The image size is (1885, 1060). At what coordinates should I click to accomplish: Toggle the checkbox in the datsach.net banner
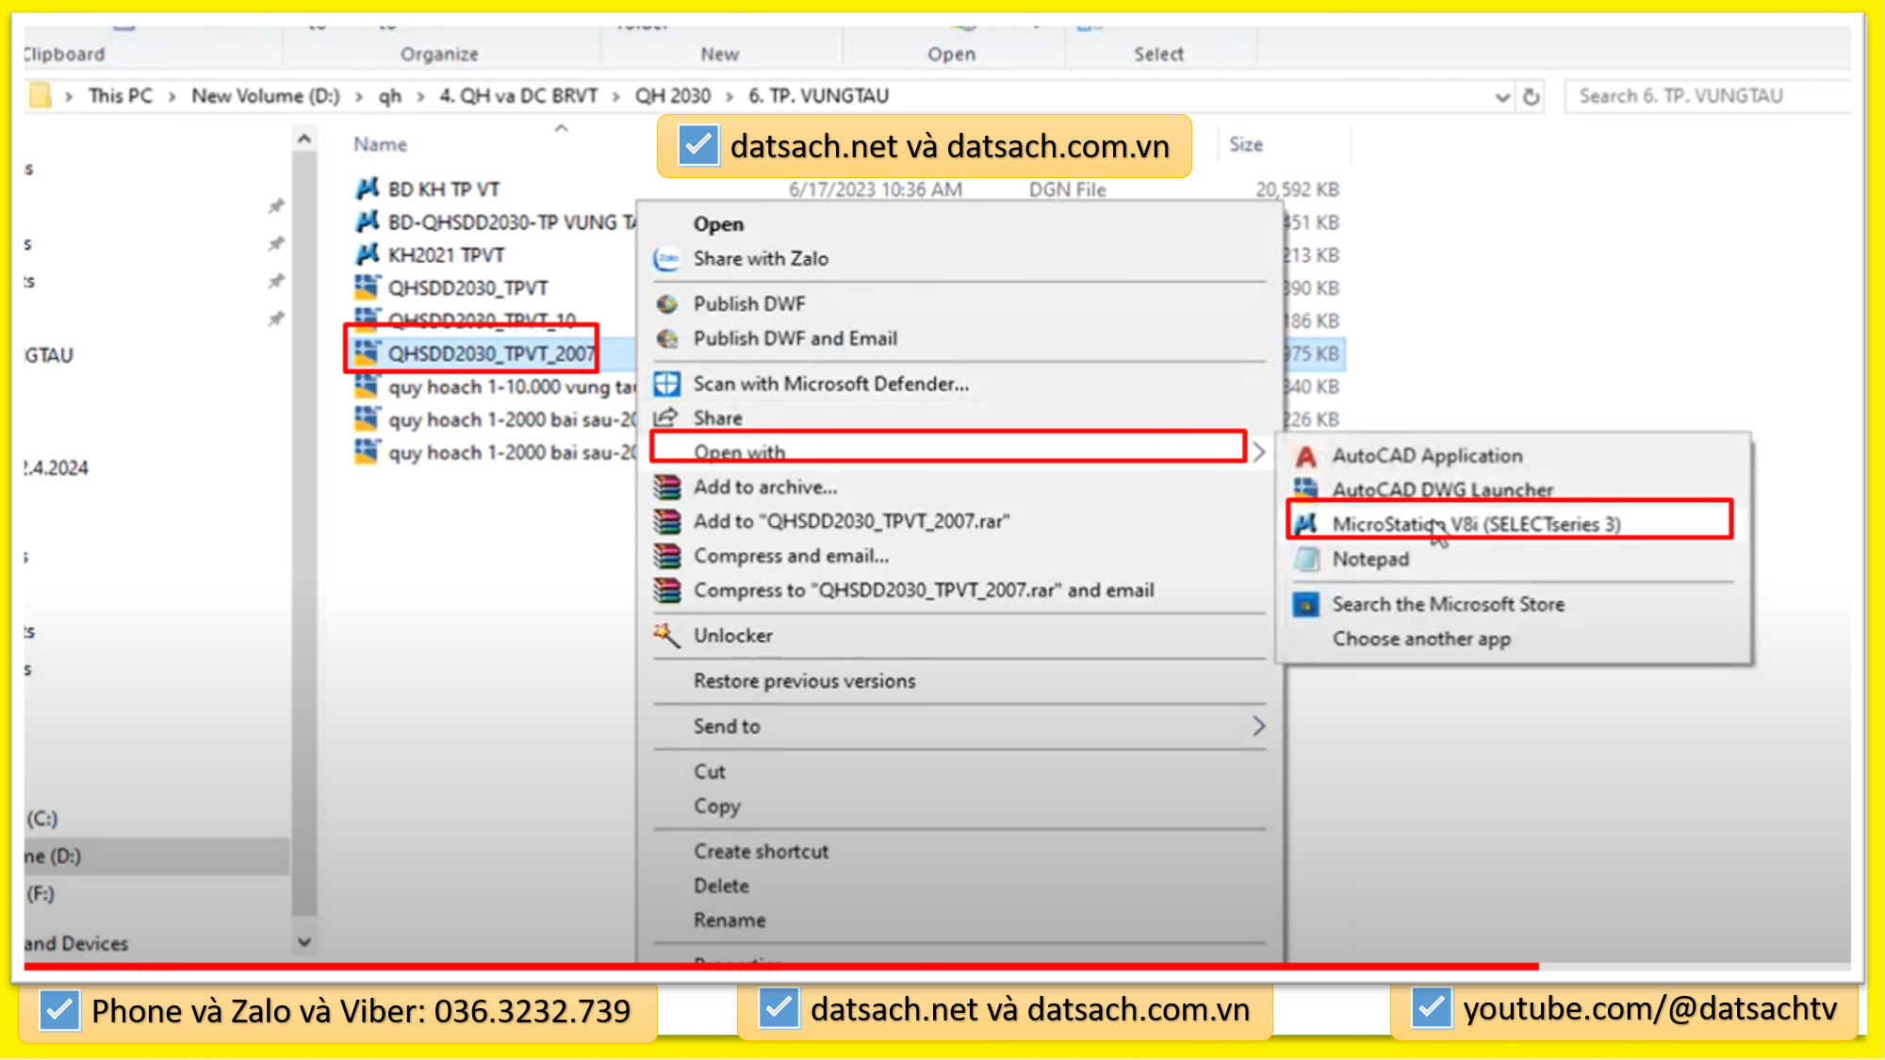click(697, 145)
